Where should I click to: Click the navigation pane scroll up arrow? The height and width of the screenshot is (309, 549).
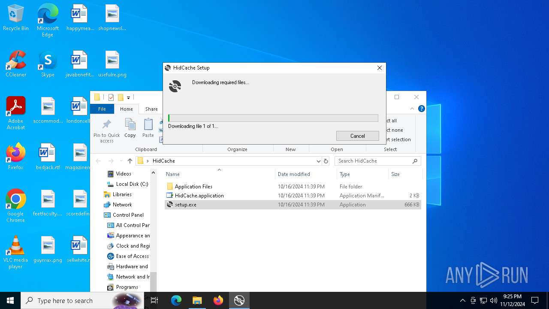click(154, 173)
